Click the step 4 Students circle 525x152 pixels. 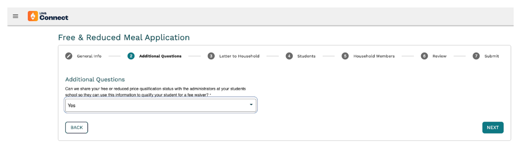(289, 56)
